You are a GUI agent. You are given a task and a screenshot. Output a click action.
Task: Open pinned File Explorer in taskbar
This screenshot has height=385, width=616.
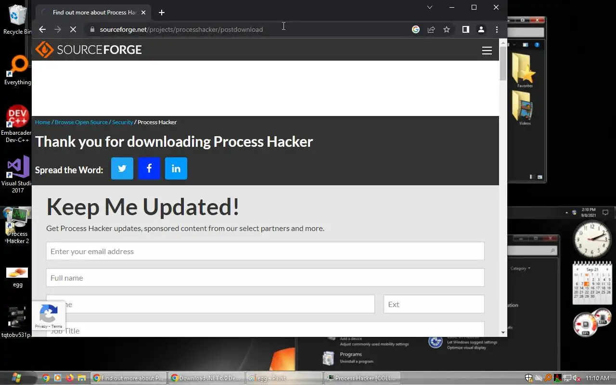coord(82,378)
